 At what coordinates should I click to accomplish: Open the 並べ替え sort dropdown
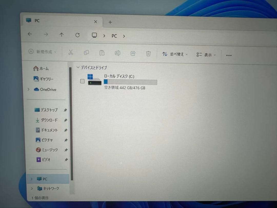click(175, 54)
